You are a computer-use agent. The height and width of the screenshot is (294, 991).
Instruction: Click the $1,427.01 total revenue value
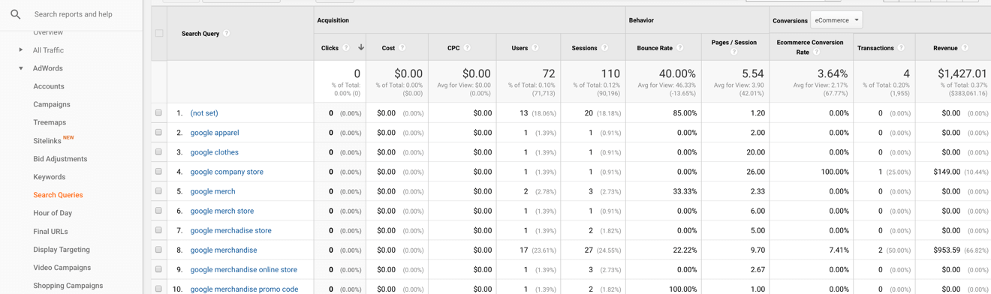pos(962,73)
